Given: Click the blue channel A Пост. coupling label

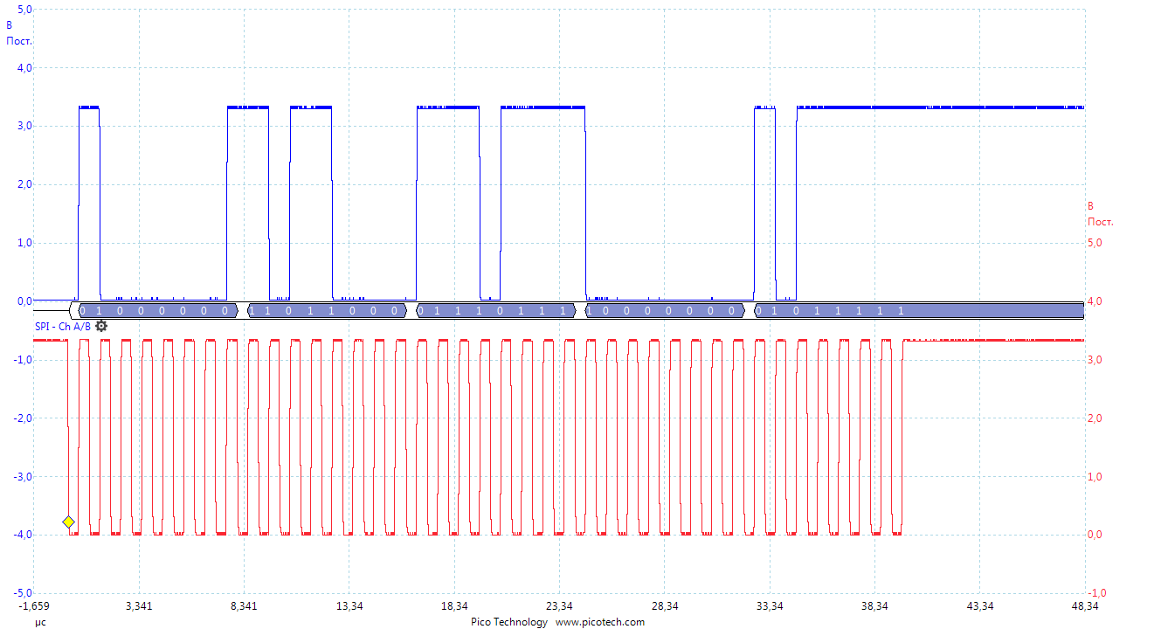Looking at the screenshot, I should pos(19,41).
